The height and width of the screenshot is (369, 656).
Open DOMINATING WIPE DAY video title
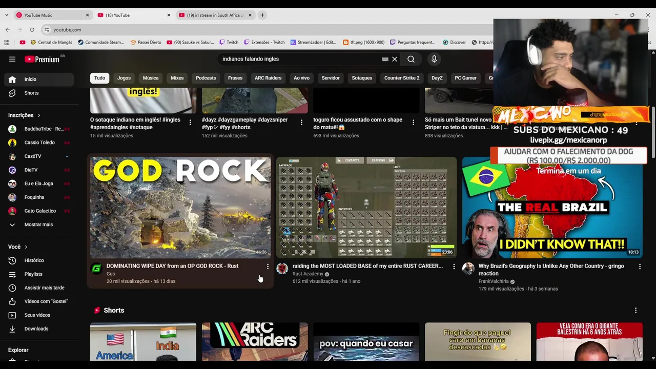tap(172, 266)
